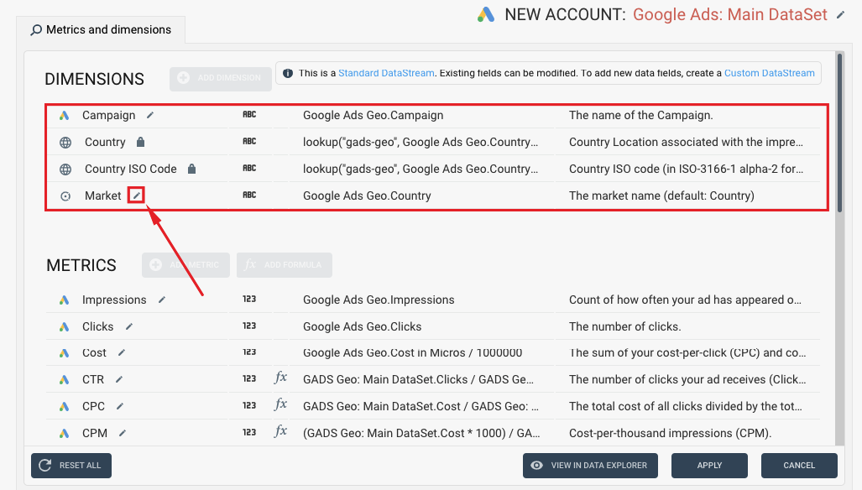Image resolution: width=862 pixels, height=490 pixels.
Task: Click the Google Ads logo in title
Action: 486,15
